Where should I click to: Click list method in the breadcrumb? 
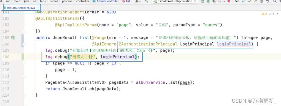point(126,1)
